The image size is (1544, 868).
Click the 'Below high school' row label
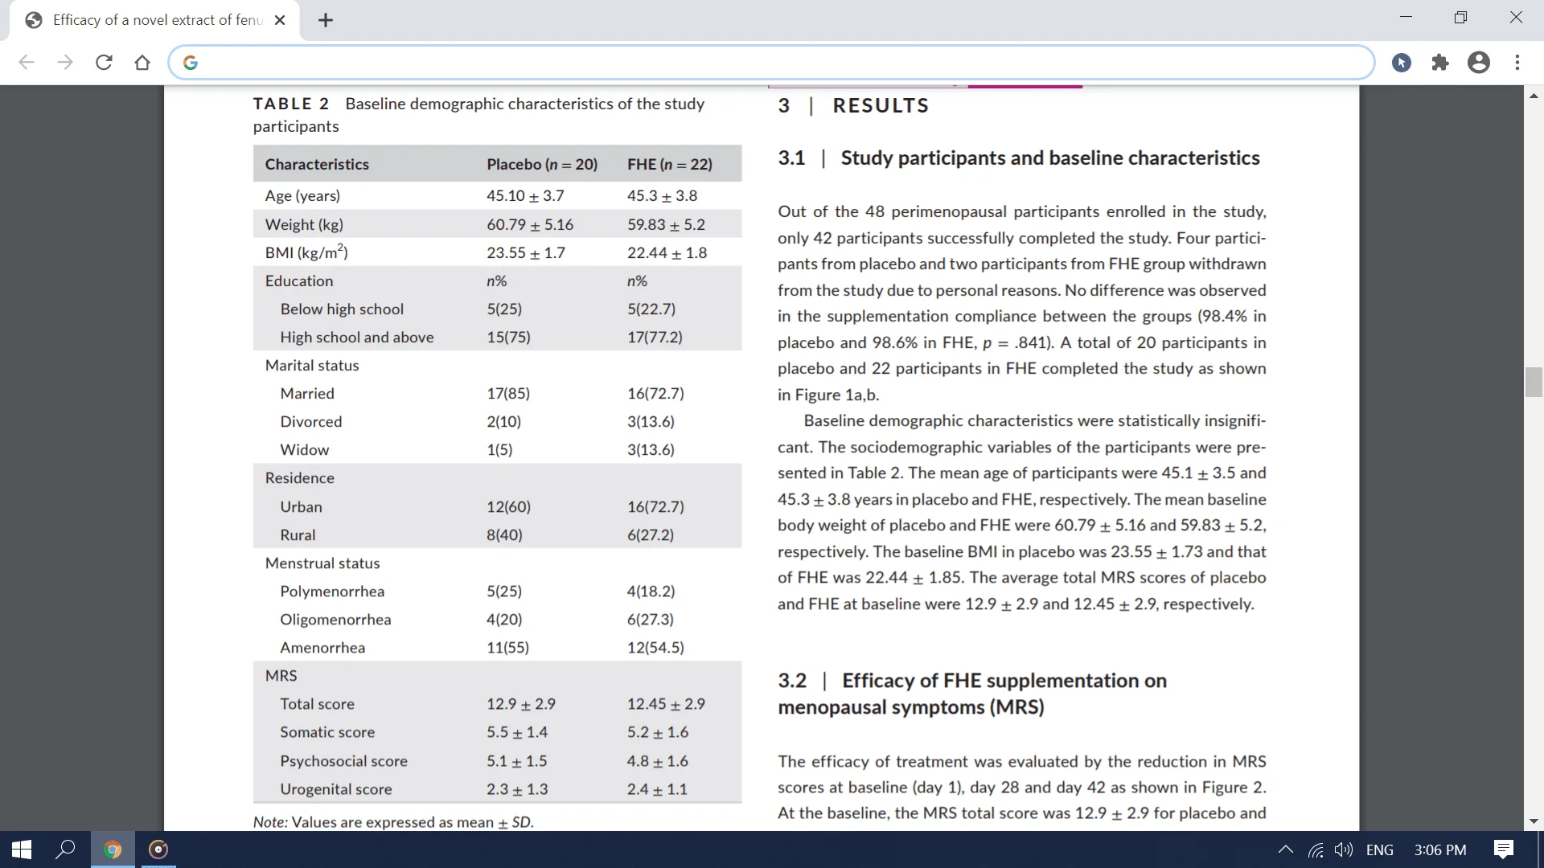coord(342,309)
